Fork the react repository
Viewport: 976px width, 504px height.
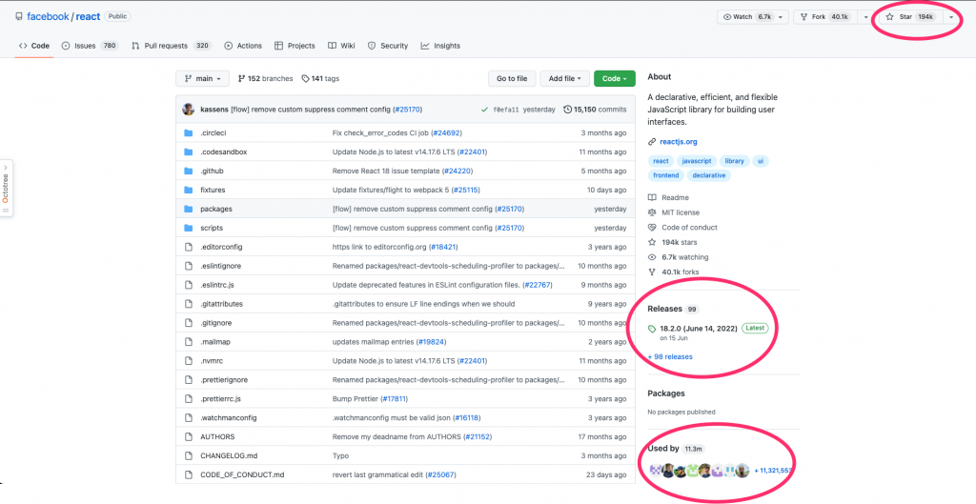coord(824,17)
